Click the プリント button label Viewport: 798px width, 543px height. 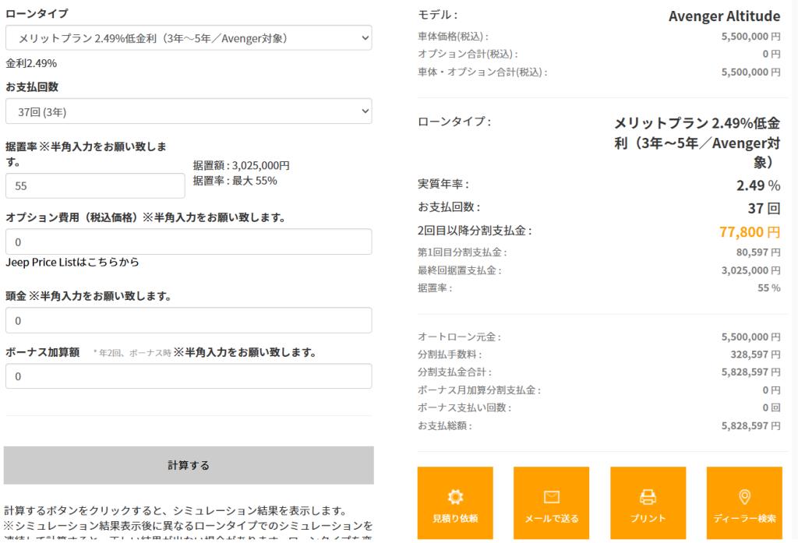click(x=648, y=518)
